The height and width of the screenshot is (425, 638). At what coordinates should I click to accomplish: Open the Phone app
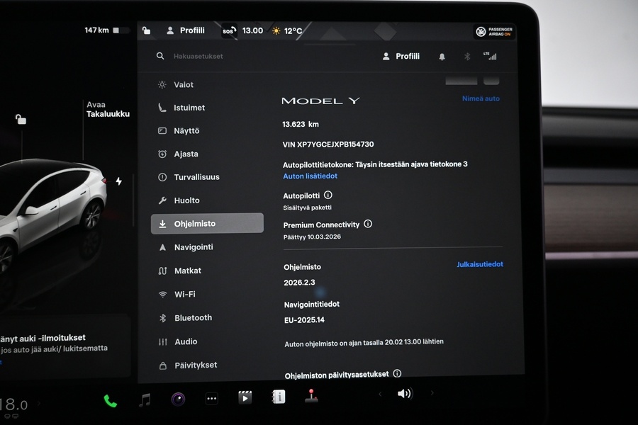(111, 397)
